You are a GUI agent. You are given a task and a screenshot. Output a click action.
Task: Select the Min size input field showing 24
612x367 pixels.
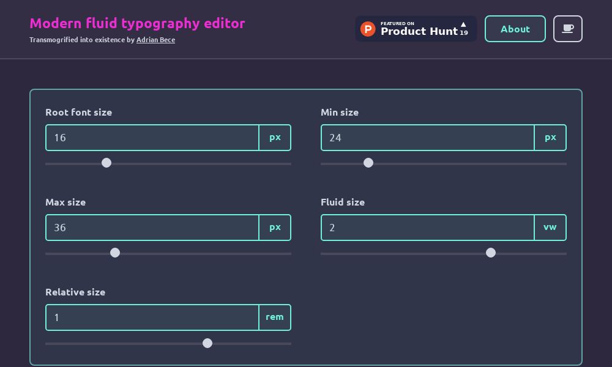[428, 137]
